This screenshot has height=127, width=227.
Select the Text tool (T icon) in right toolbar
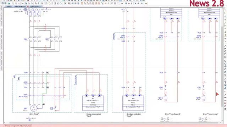coord(225,83)
